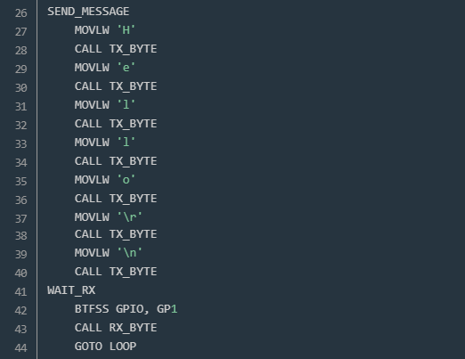Place cursor on MOVLW at line 31
The image size is (465, 359).
tap(92, 105)
